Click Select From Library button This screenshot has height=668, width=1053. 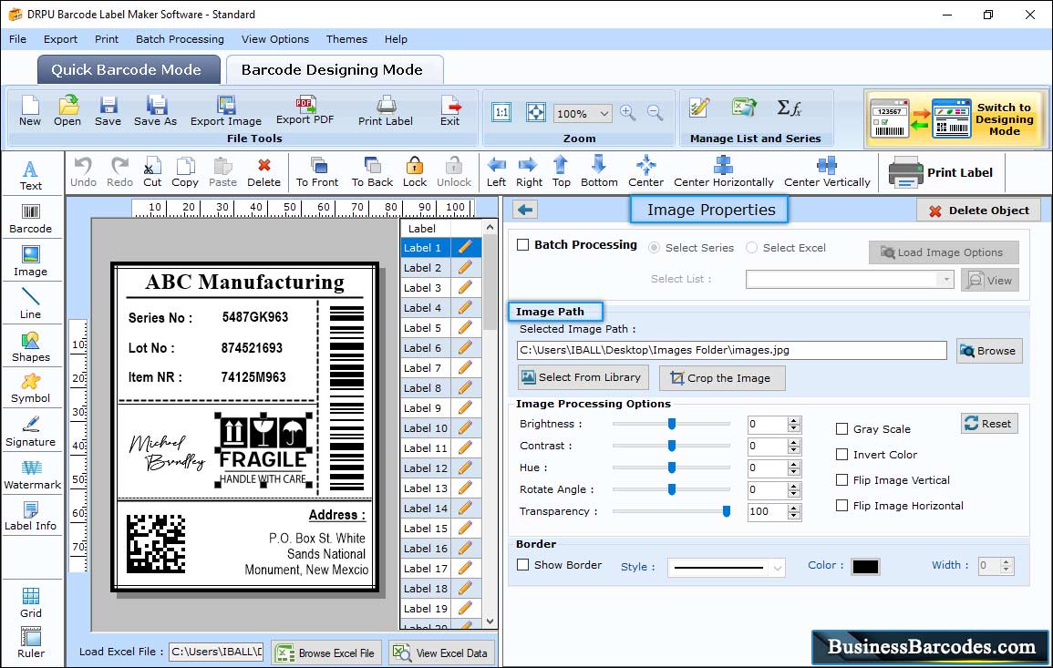(x=583, y=377)
